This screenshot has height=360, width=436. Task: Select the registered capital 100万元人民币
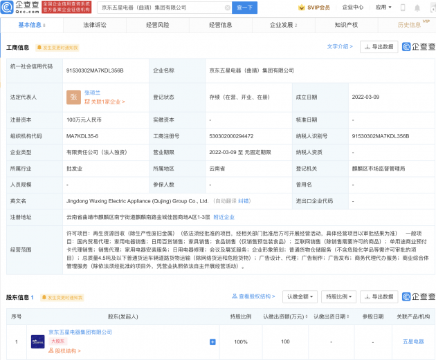click(x=84, y=120)
